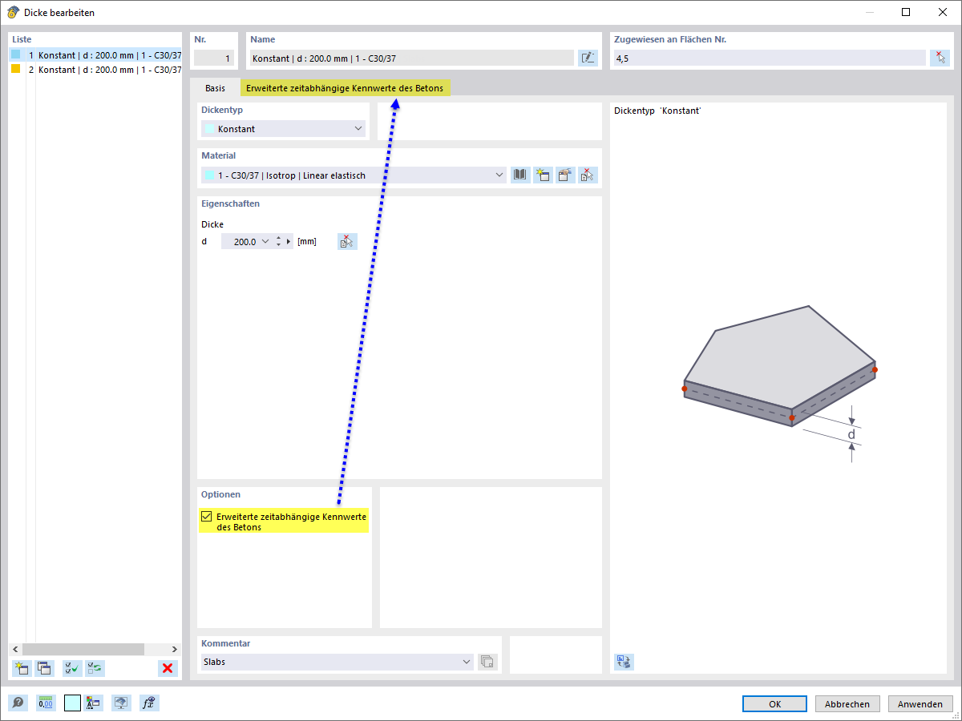The image size is (962, 721).
Task: Open the material library
Action: (x=520, y=175)
